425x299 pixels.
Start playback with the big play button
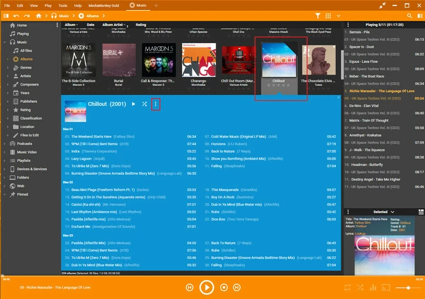pyautogui.click(x=207, y=287)
